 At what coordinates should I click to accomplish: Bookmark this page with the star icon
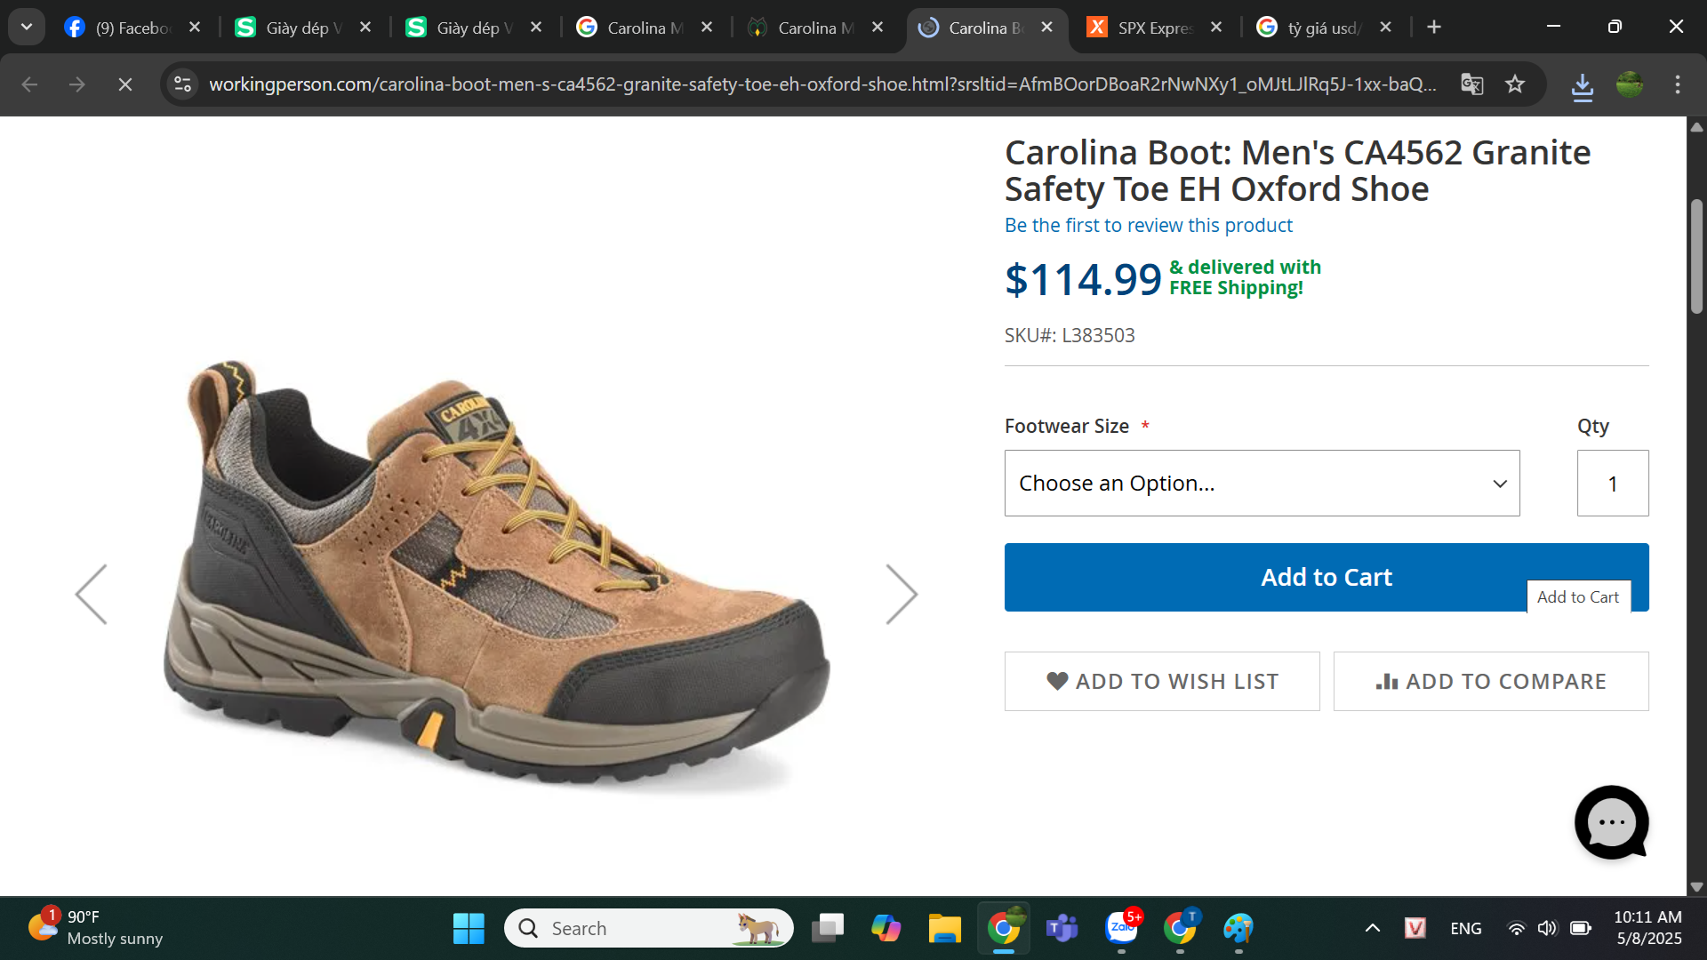pyautogui.click(x=1515, y=84)
